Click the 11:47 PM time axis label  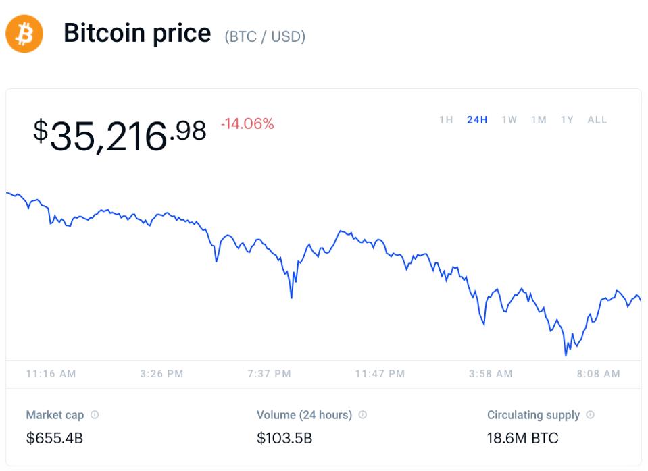[380, 374]
